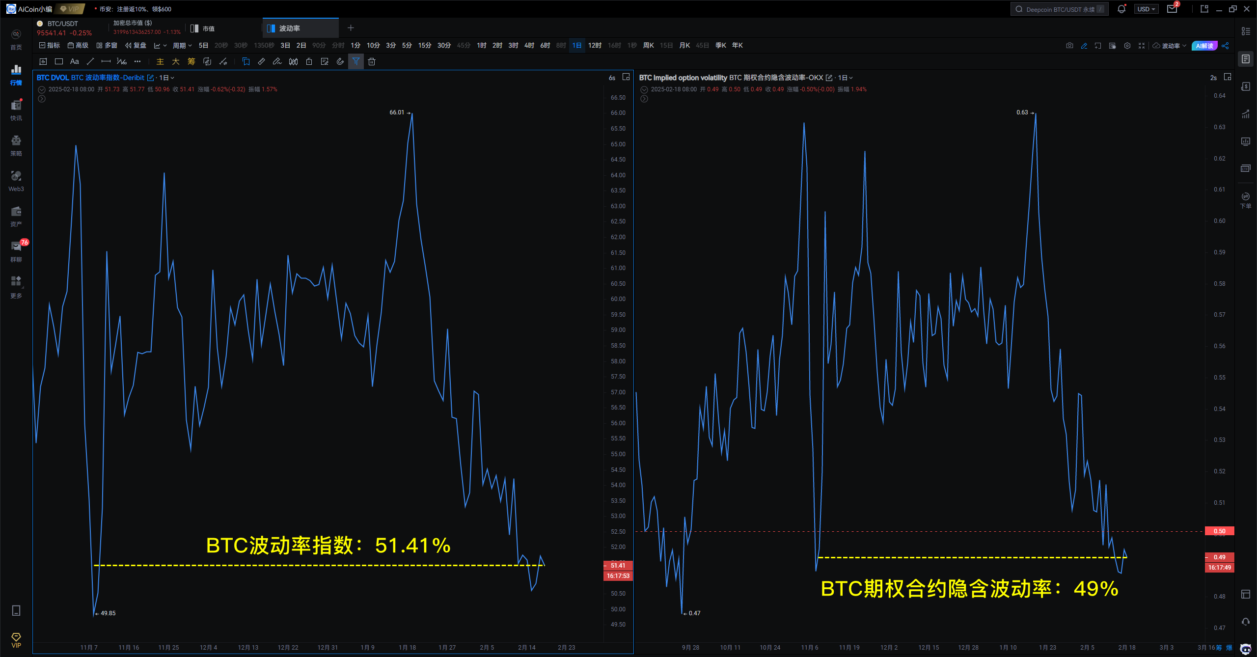Expand the 周期 period dropdown
Screen dimensions: 1257x657
(182, 46)
